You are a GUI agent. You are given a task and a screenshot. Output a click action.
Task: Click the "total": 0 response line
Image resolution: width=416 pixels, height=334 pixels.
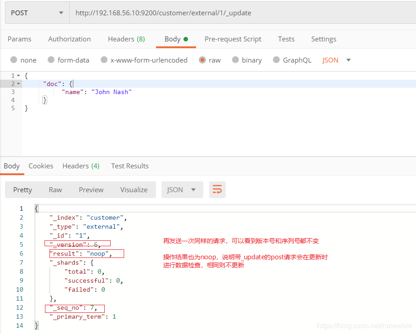(x=85, y=271)
